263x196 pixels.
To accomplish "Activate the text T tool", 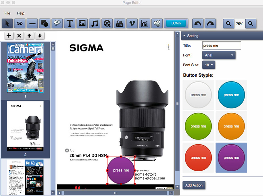I will tap(70, 23).
